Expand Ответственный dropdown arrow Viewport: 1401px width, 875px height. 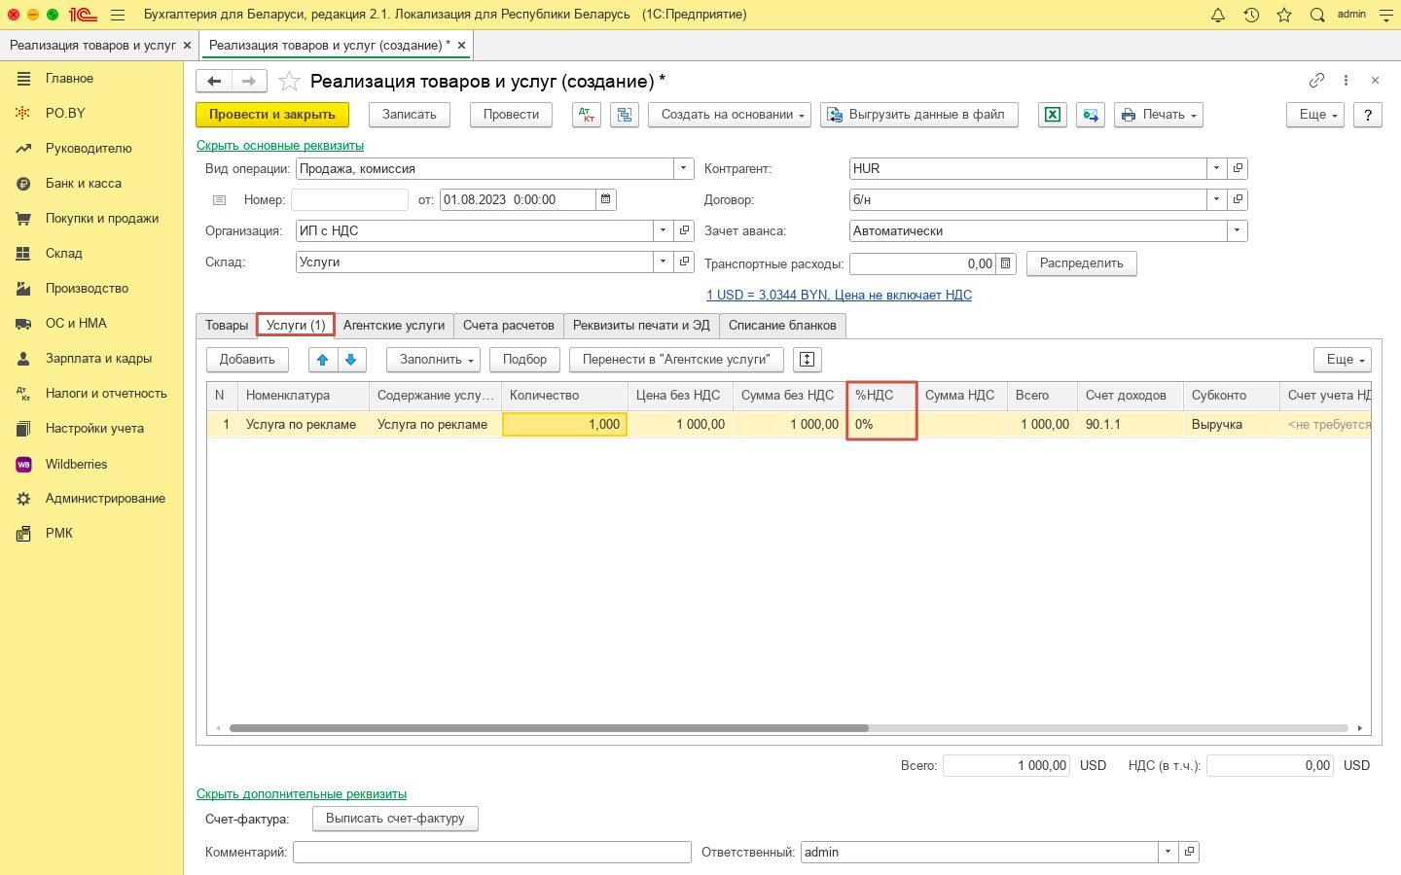[1168, 852]
